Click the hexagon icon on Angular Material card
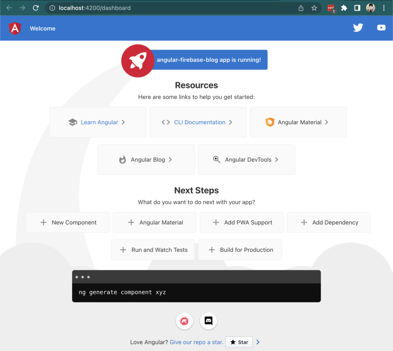This screenshot has height=351, width=393. click(270, 122)
